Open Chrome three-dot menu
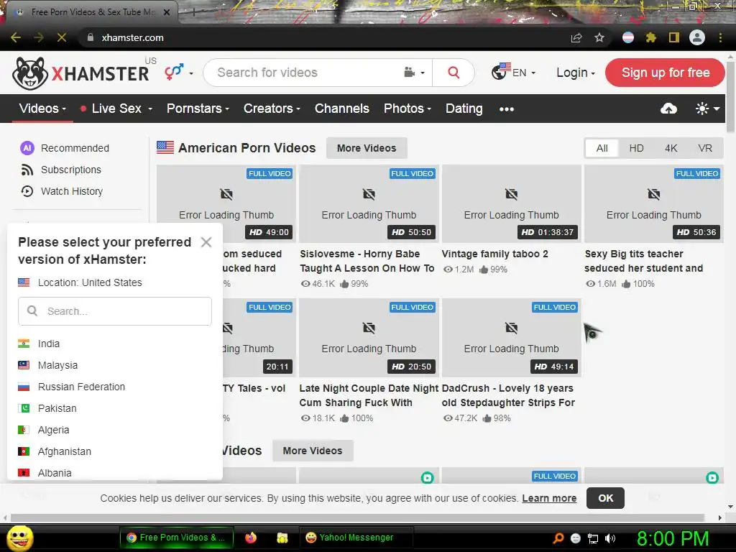 tap(720, 37)
